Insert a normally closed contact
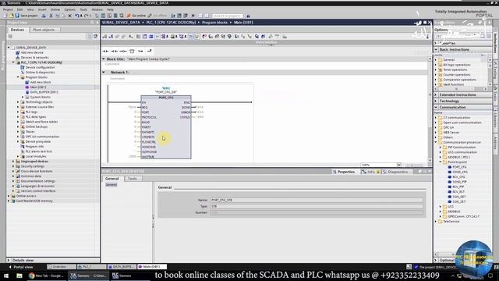Image resolution: width=499 pixels, height=281 pixels. pos(115,51)
